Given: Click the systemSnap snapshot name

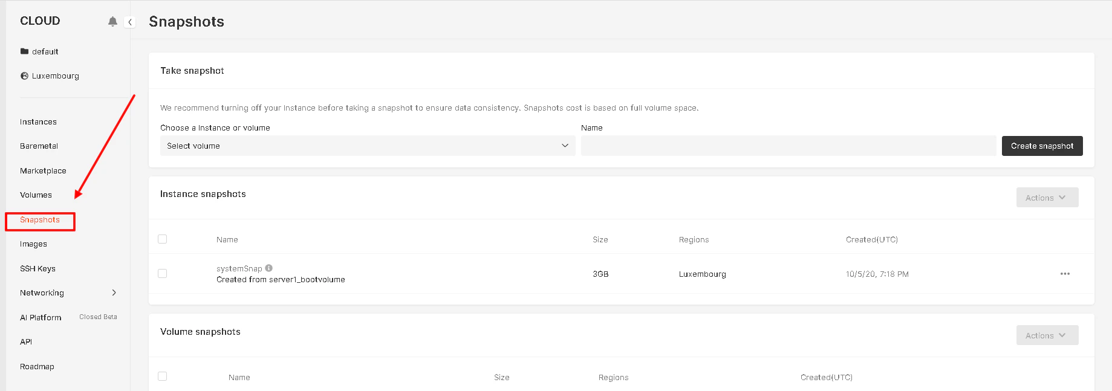Looking at the screenshot, I should point(239,268).
